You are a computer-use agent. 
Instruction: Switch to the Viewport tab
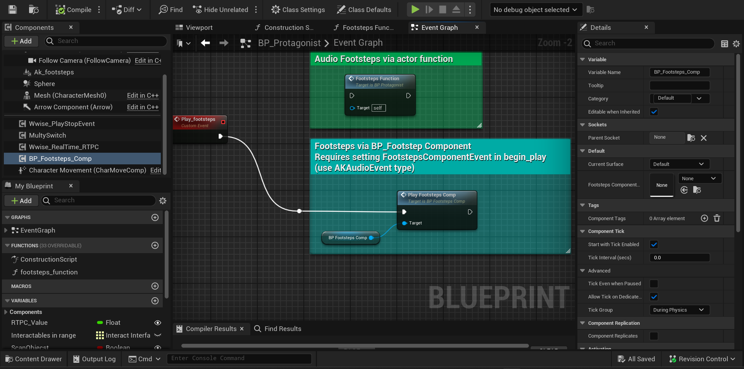pos(199,28)
